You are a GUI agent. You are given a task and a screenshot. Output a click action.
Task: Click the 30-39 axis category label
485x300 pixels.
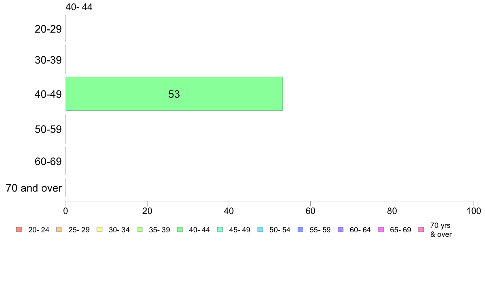[48, 60]
